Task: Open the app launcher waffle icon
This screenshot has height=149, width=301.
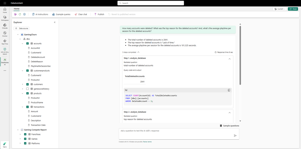Action: 5,3
